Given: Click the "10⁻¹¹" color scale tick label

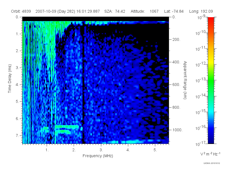Looking at the screenshot, I should (201, 49).
